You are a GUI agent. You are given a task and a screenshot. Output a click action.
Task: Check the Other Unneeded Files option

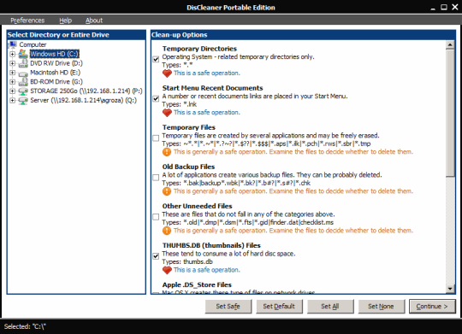click(156, 217)
